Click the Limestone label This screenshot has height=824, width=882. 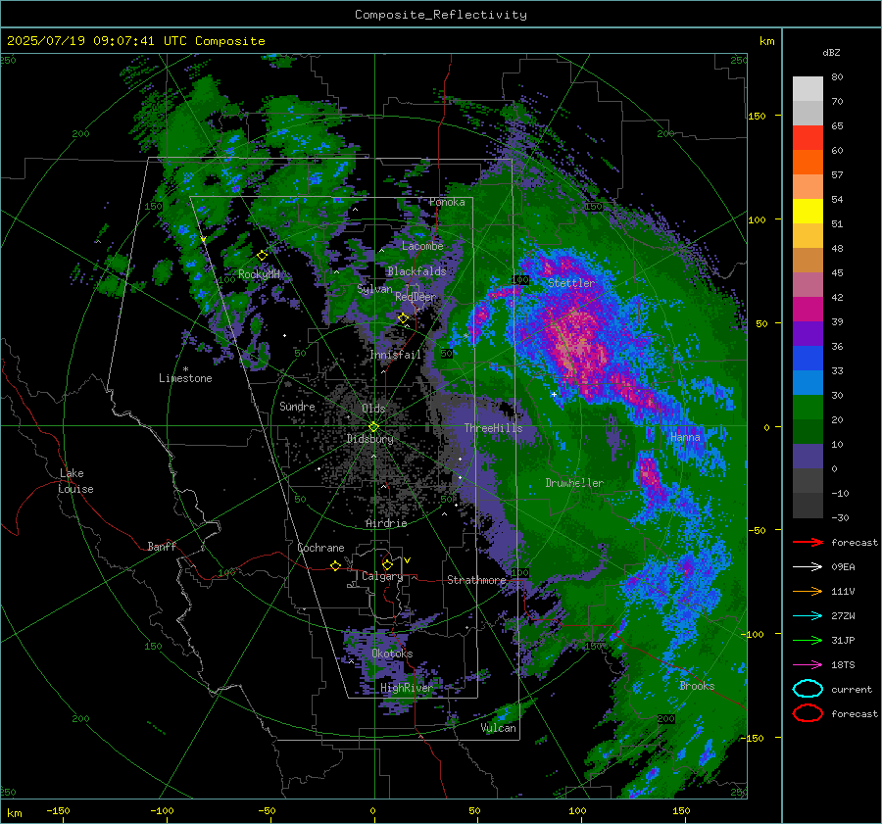(x=185, y=378)
